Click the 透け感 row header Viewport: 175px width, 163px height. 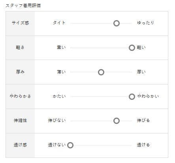point(20,145)
